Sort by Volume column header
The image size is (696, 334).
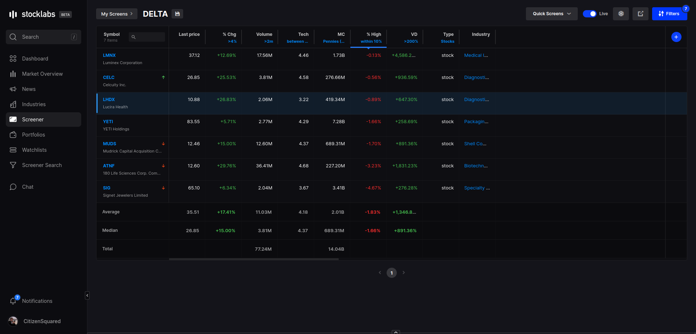point(264,34)
